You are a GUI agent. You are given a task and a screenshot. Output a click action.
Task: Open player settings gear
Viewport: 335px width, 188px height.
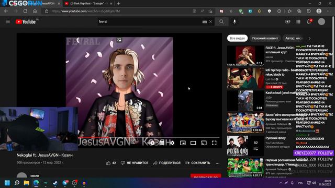coord(172,143)
